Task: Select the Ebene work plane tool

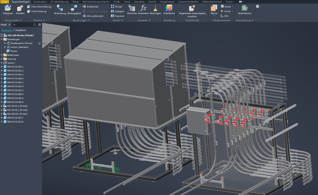Action: point(214,10)
